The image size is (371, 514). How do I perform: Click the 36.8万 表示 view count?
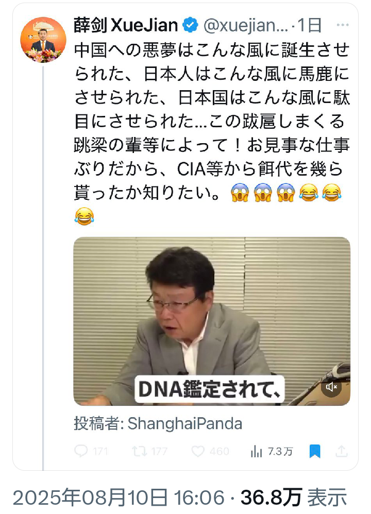coord(294,498)
